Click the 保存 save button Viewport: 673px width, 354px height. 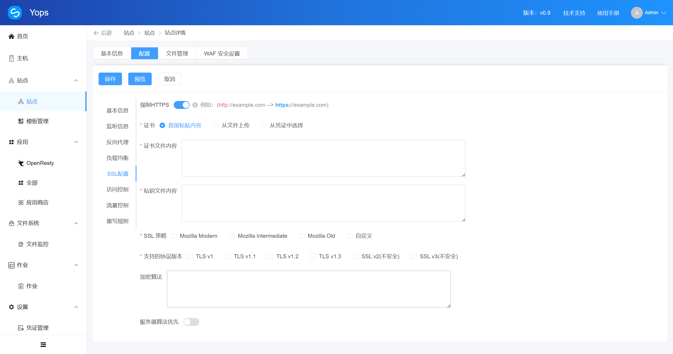tap(110, 79)
